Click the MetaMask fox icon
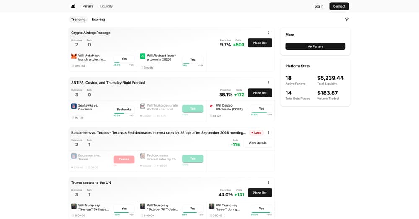419x219 pixels. pyautogui.click(x=74, y=56)
